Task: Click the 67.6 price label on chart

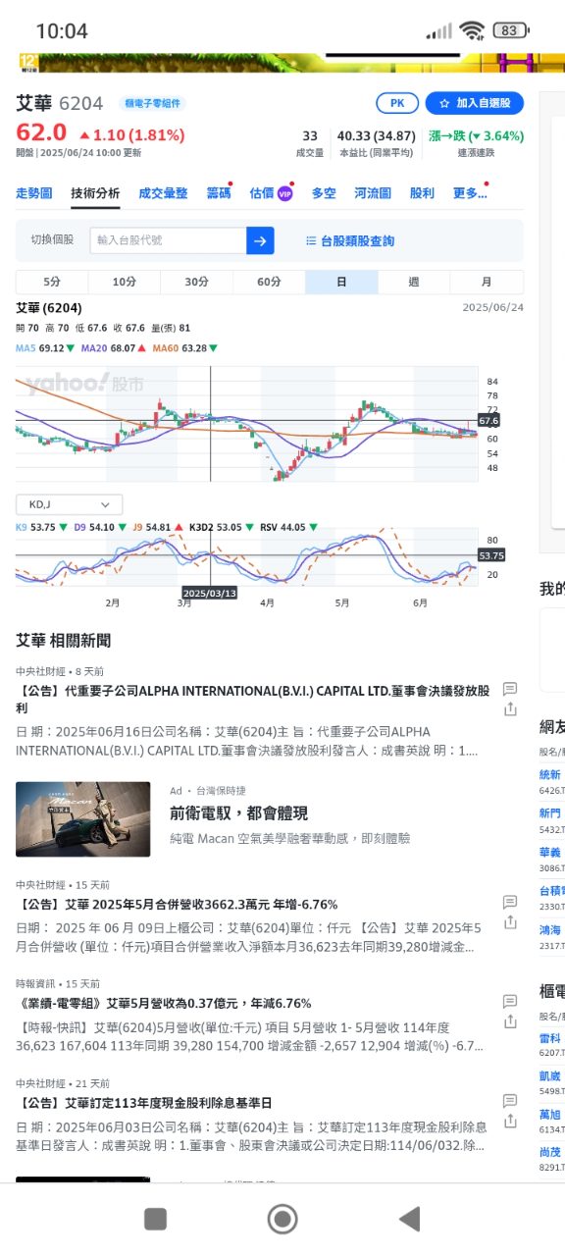Action: 488,420
